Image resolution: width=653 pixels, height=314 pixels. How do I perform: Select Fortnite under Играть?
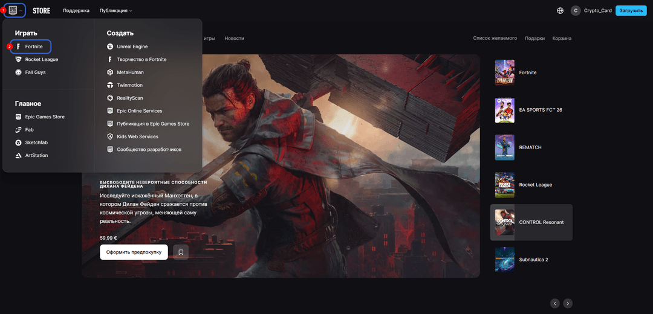coord(34,46)
